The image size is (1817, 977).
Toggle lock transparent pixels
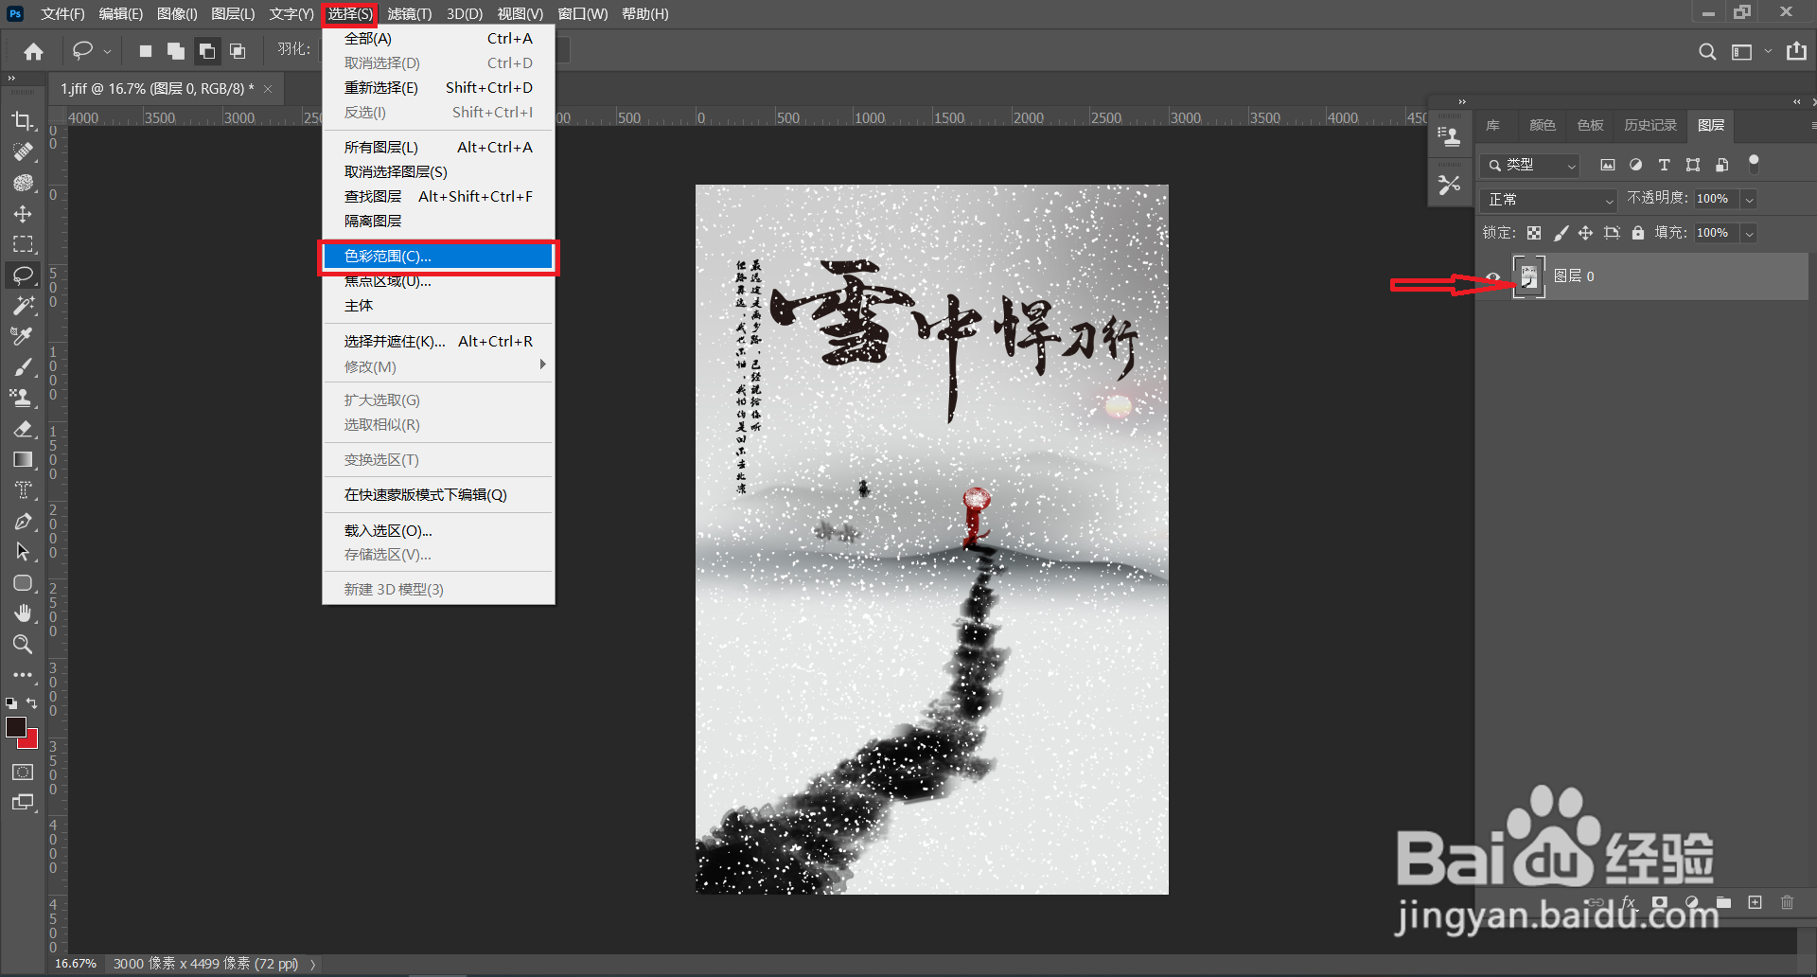[1534, 233]
